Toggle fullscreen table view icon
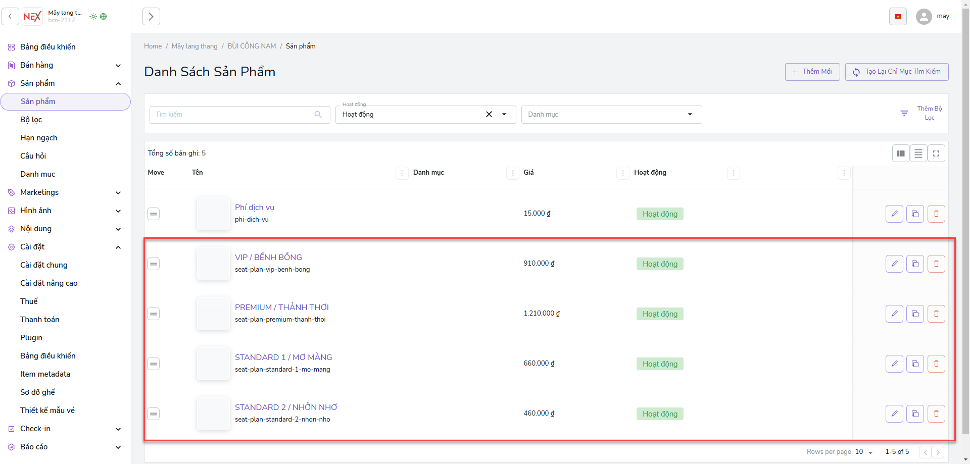The width and height of the screenshot is (970, 464). 936,153
